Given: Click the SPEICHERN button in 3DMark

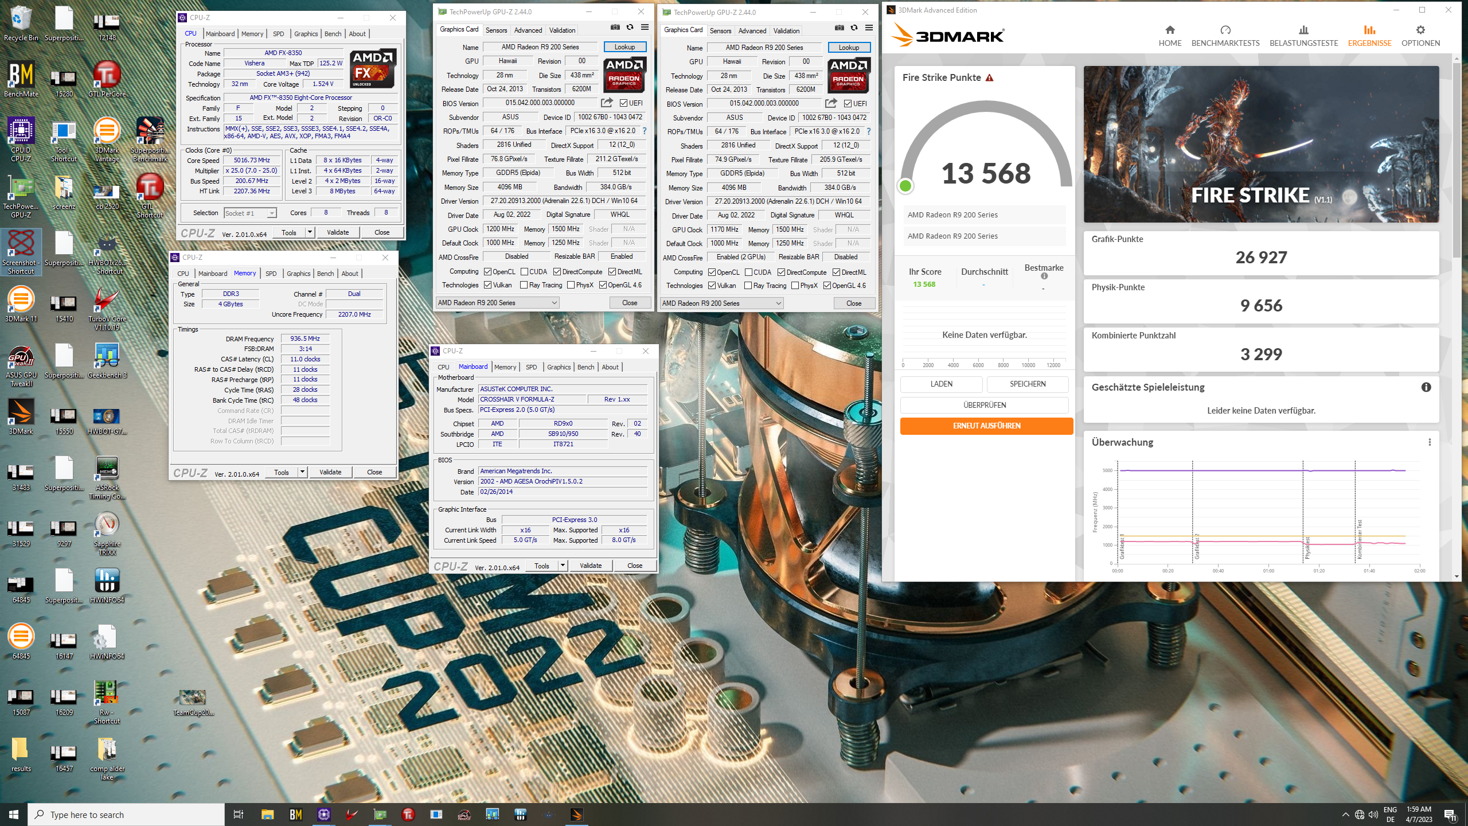Looking at the screenshot, I should [x=1028, y=384].
